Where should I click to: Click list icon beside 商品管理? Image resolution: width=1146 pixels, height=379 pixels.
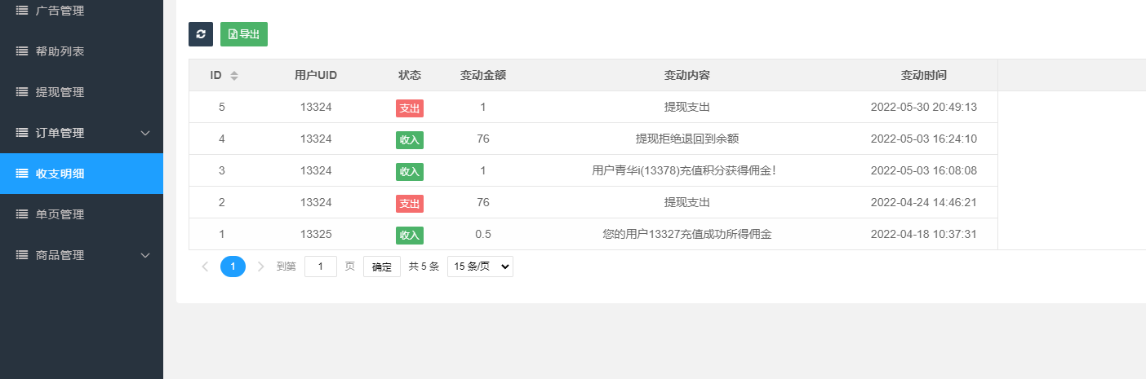(22, 255)
